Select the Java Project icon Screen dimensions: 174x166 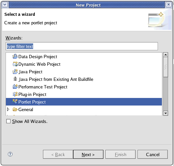15,72
